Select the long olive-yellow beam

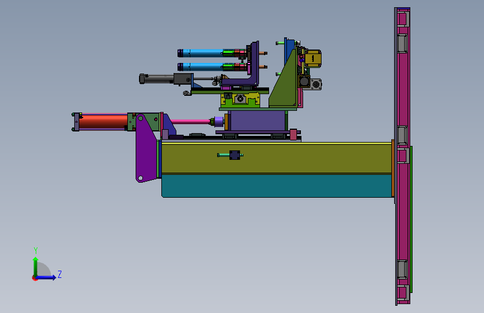coord(276,158)
